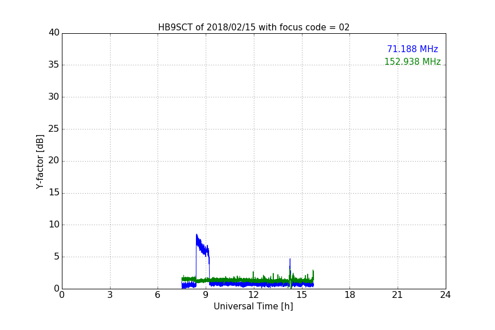
Task: Click x-axis tick label 21
Action: pyautogui.click(x=398, y=295)
